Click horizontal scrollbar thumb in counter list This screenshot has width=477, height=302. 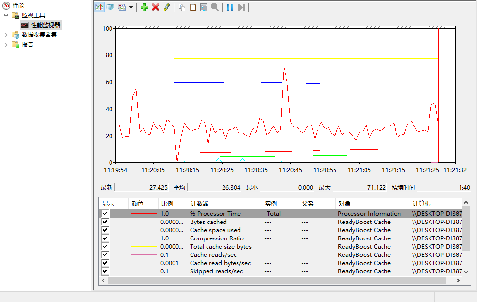click(277, 280)
